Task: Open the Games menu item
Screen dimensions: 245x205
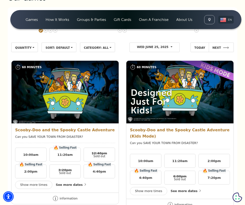Action: pyautogui.click(x=32, y=20)
